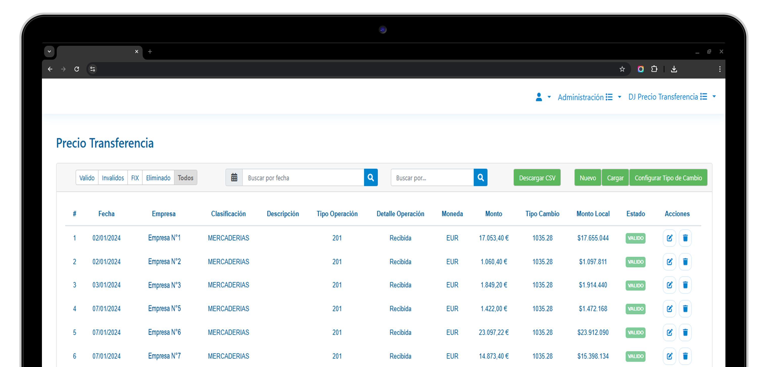Bookmark page with star icon in address bar
The image size is (757, 367).
coord(622,69)
